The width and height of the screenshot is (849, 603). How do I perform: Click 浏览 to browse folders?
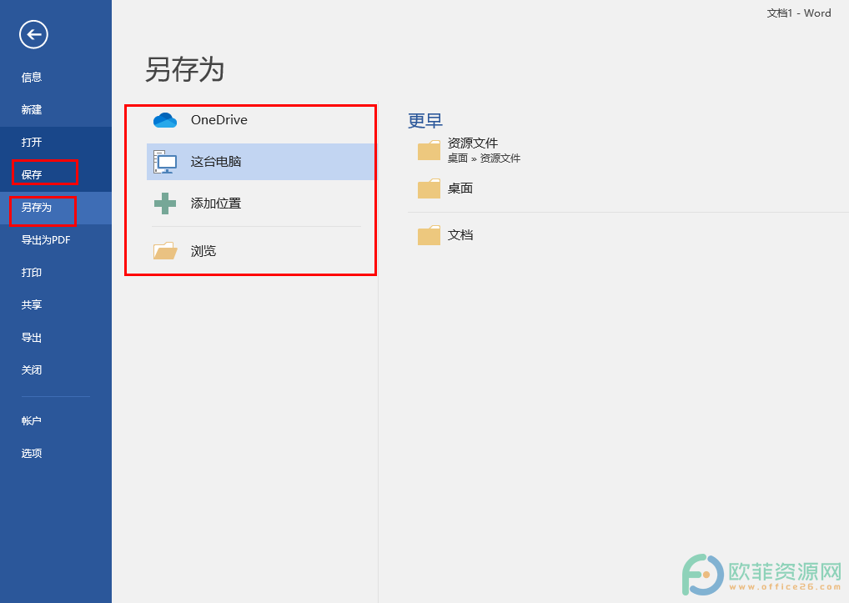click(x=203, y=250)
